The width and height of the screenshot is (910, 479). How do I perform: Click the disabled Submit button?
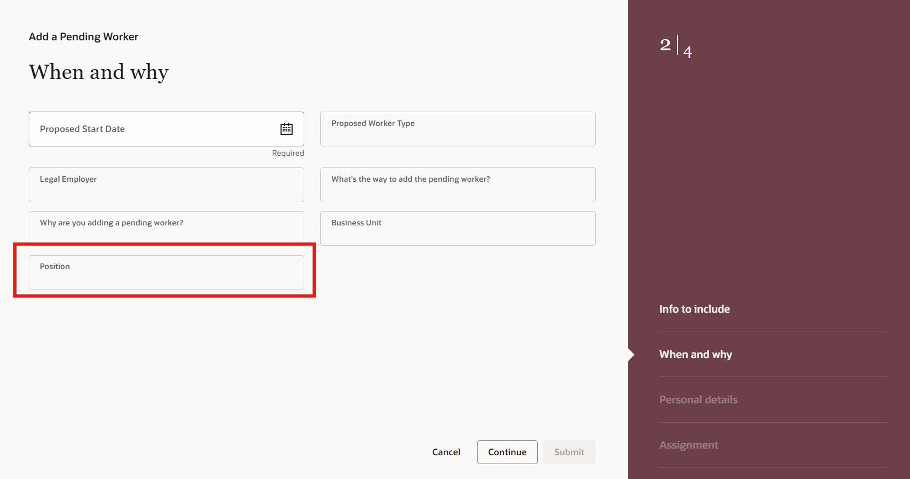pyautogui.click(x=569, y=452)
